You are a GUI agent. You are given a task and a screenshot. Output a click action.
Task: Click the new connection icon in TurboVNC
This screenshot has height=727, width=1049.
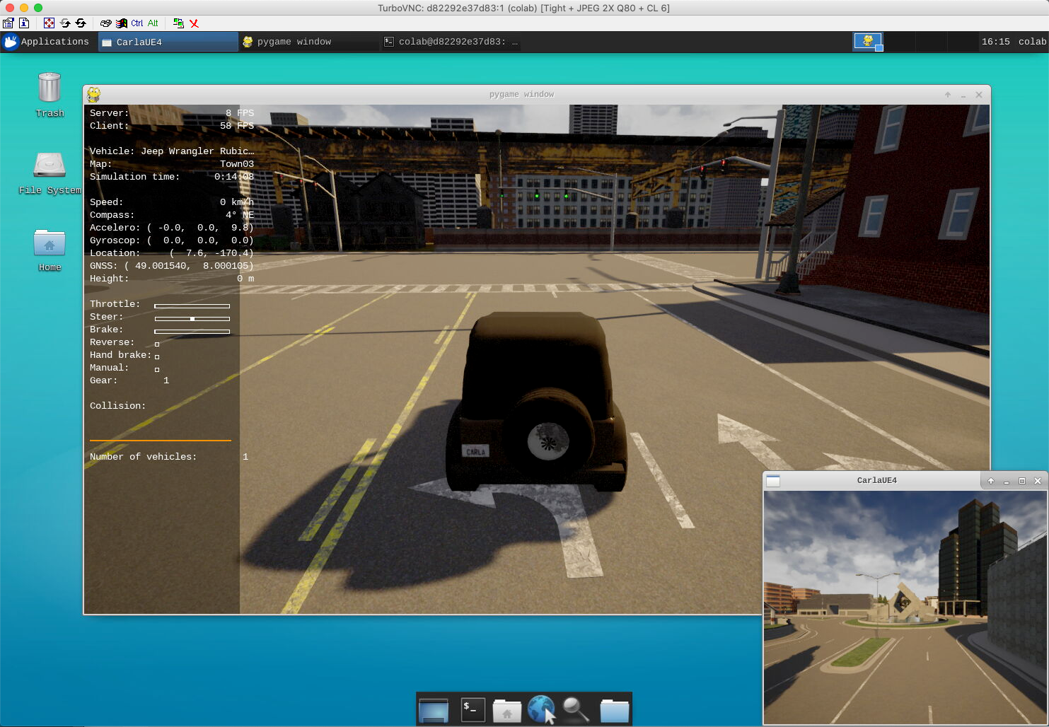point(178,23)
